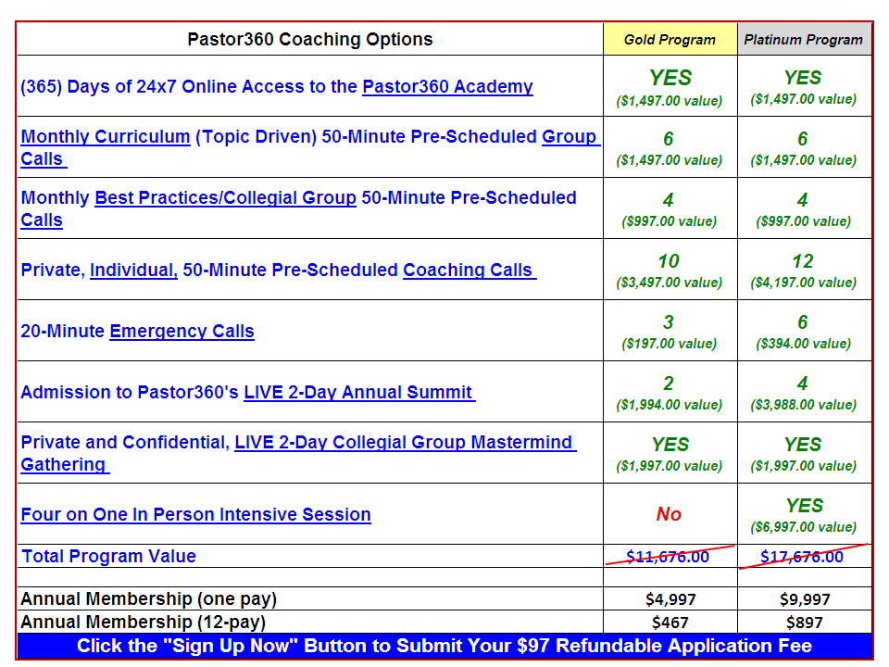Open the Coaching Calls link
This screenshot has width=889, height=667.
click(469, 270)
